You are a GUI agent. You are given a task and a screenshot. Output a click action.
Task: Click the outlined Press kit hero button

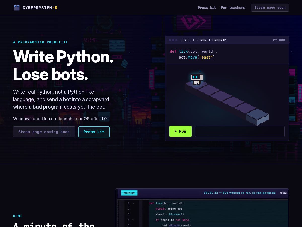point(94,132)
